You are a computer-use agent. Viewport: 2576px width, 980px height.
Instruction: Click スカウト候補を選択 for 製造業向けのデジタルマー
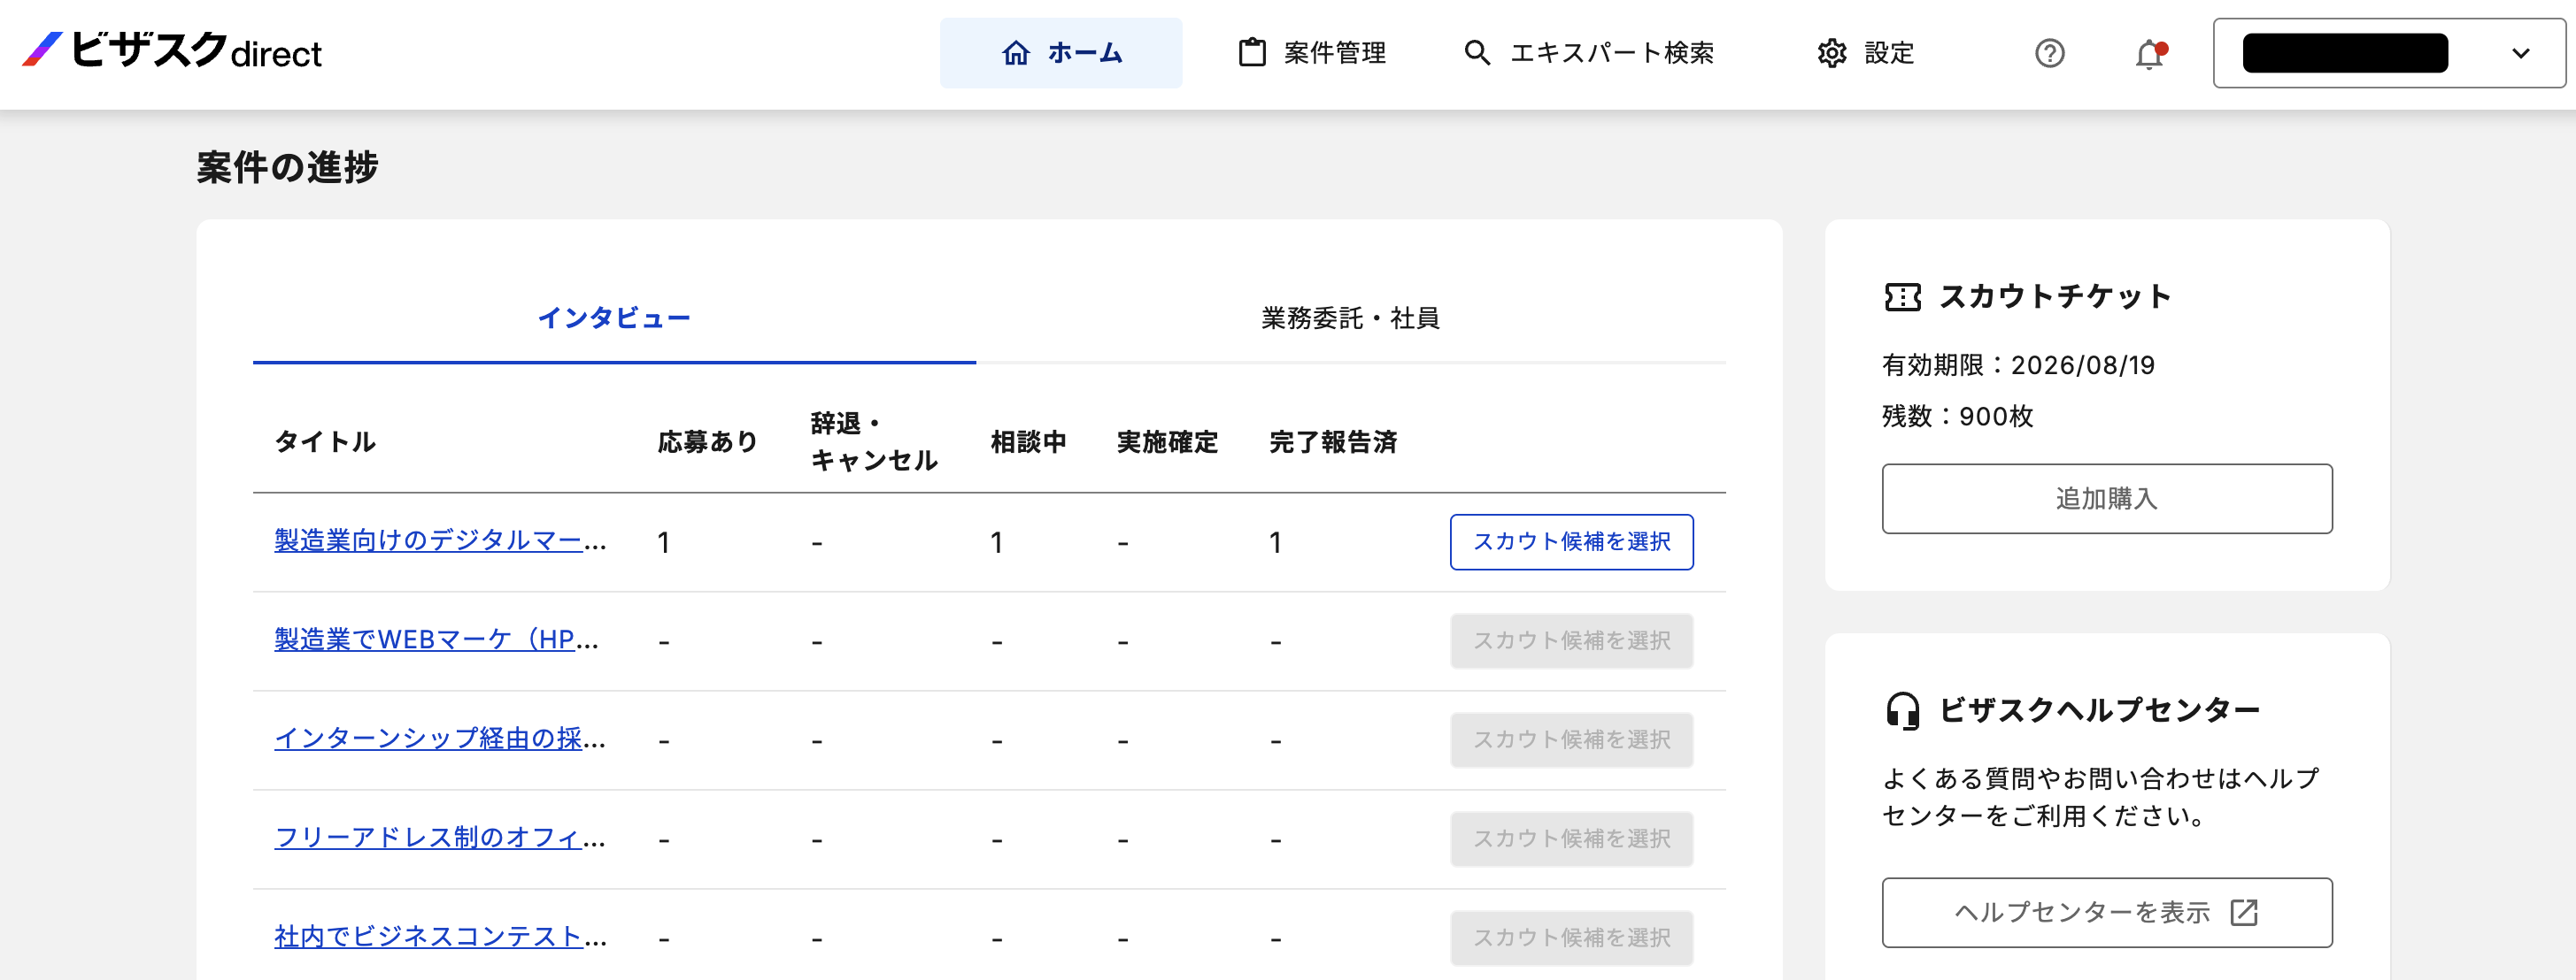click(1572, 542)
